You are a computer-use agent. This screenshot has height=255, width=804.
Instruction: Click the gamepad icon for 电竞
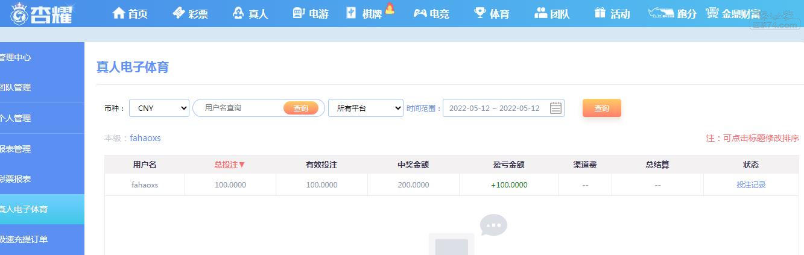420,13
